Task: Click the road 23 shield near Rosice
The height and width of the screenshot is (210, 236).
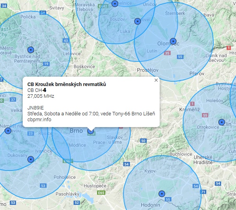Action: [31, 133]
